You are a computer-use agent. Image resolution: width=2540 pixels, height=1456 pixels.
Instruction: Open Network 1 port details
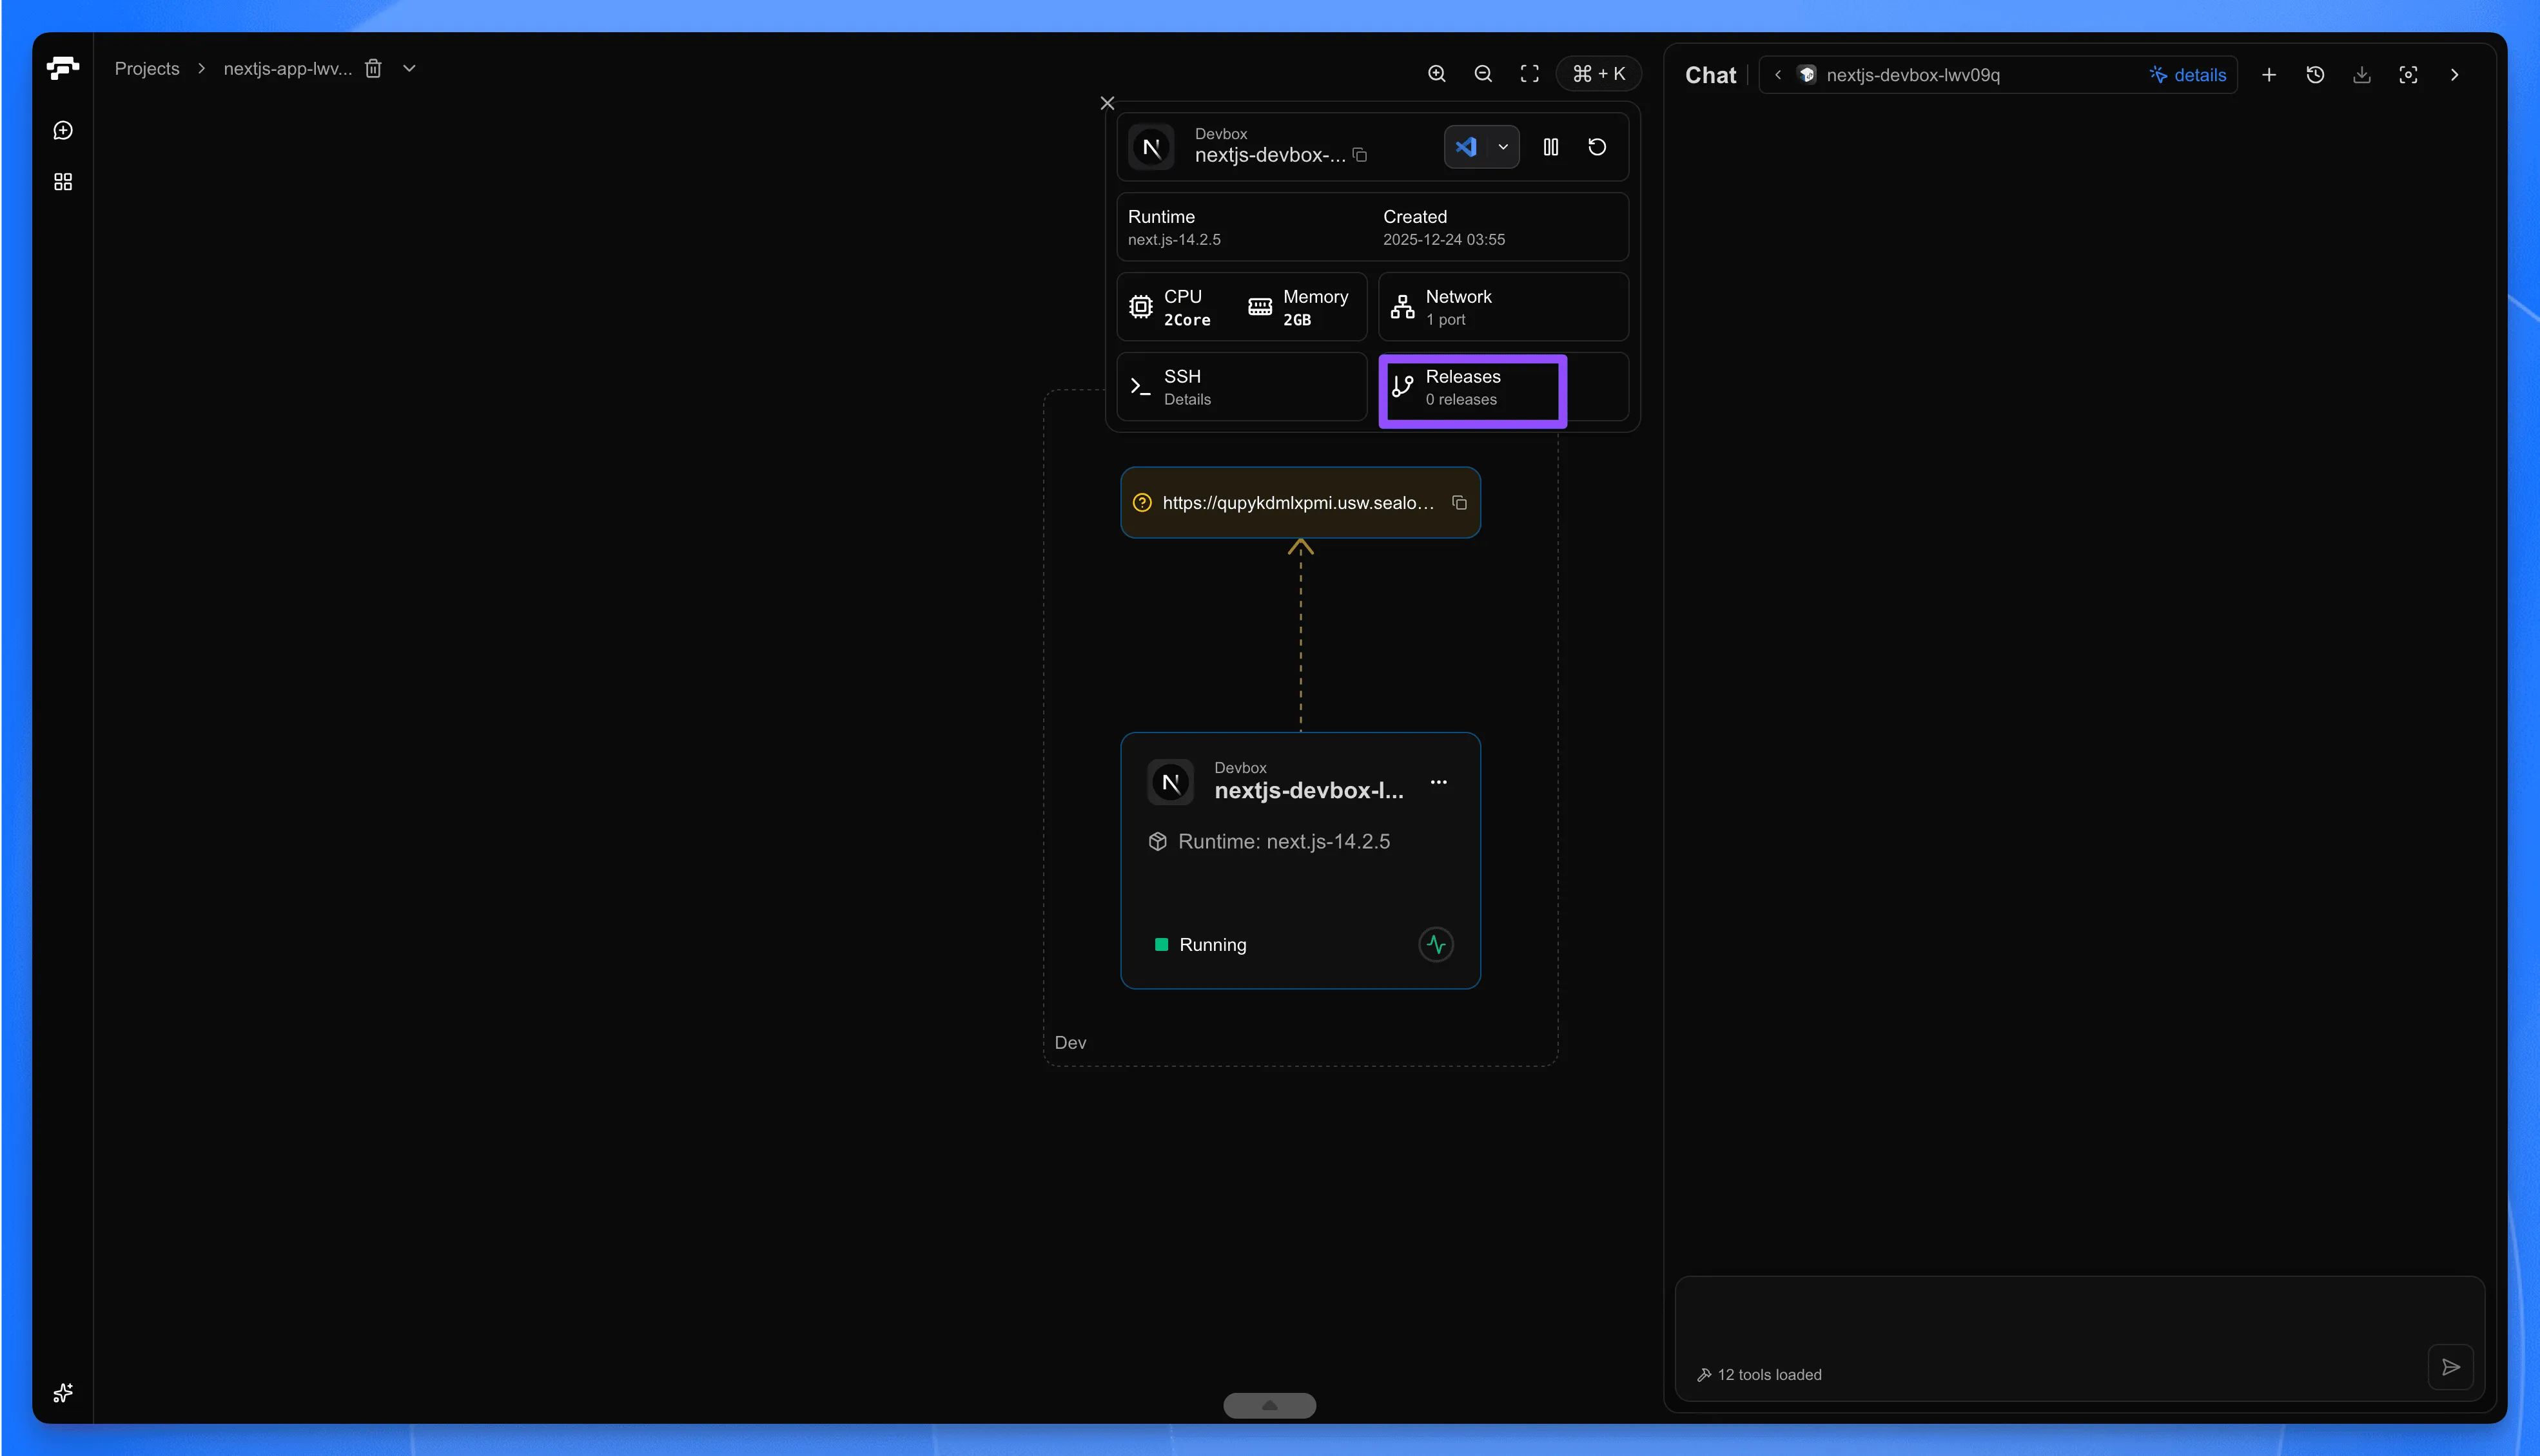click(1503, 307)
